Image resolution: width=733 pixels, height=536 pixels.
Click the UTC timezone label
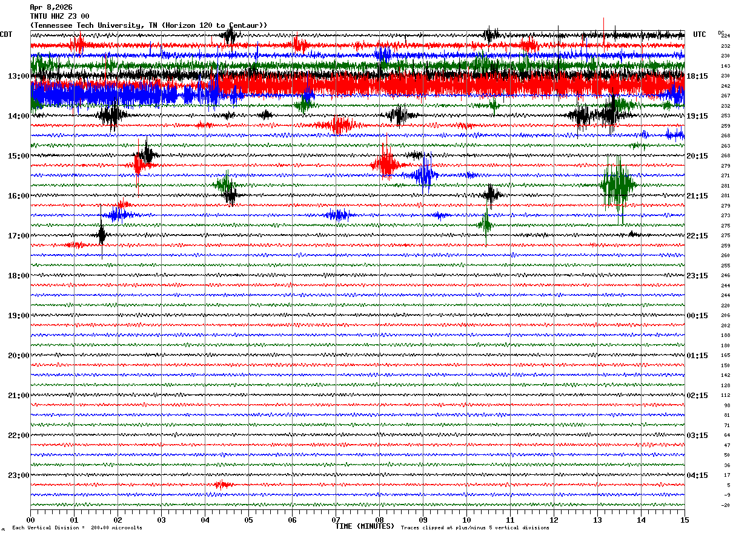[700, 34]
